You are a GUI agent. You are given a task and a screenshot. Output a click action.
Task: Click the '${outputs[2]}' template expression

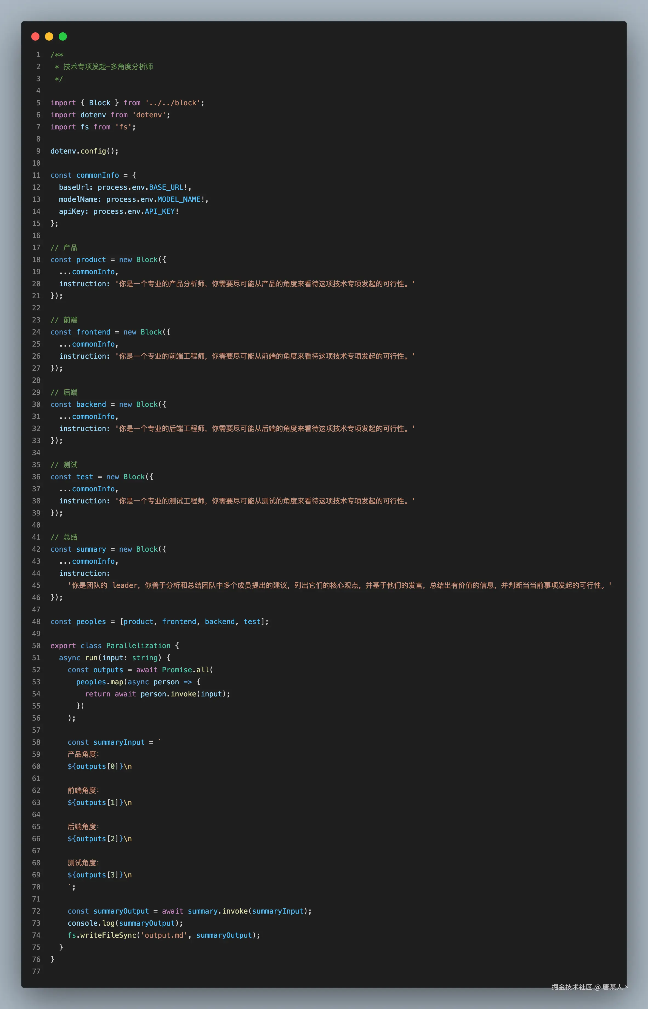tap(95, 838)
